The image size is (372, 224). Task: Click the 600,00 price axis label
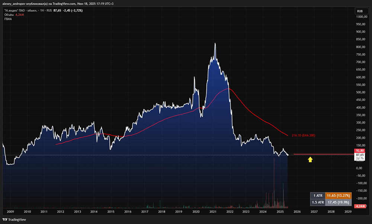point(360,77)
